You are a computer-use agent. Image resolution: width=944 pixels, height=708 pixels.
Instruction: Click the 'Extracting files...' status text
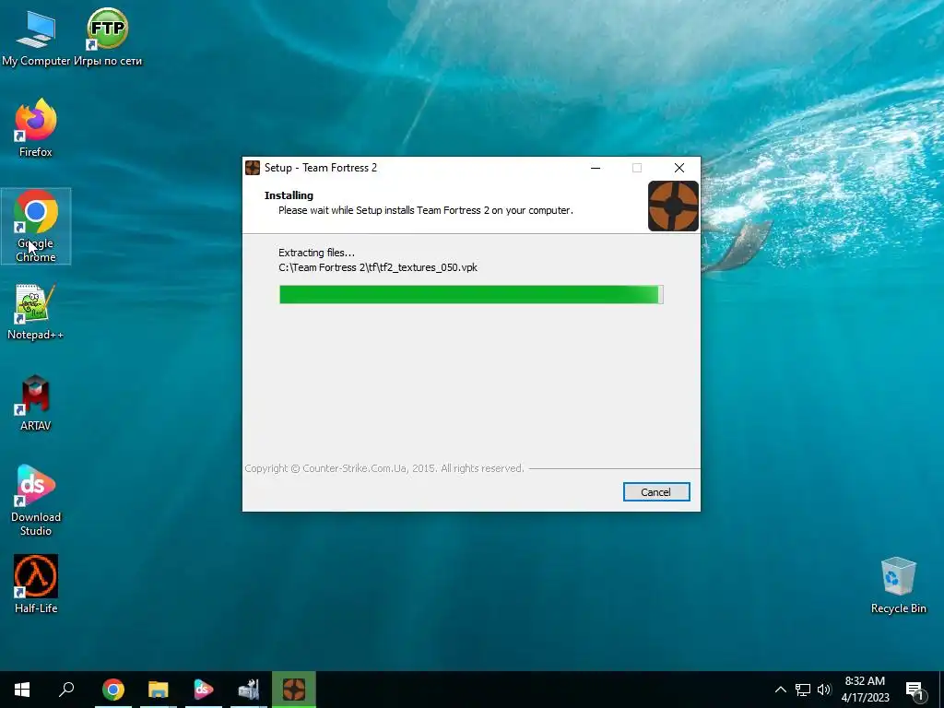click(317, 253)
